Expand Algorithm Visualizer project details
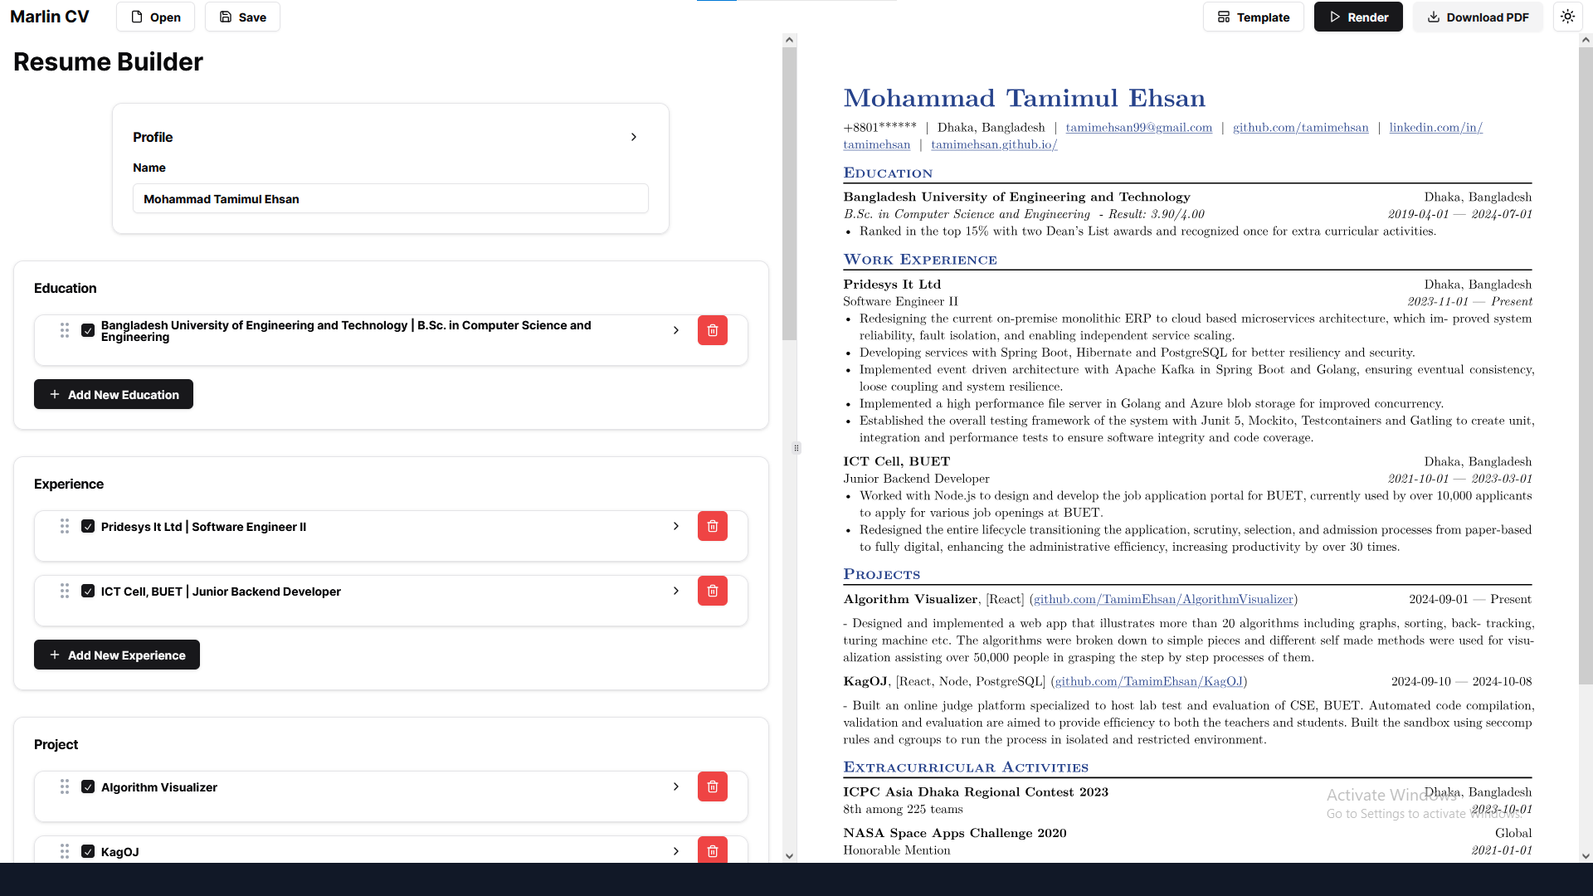The image size is (1593, 896). coord(676,786)
